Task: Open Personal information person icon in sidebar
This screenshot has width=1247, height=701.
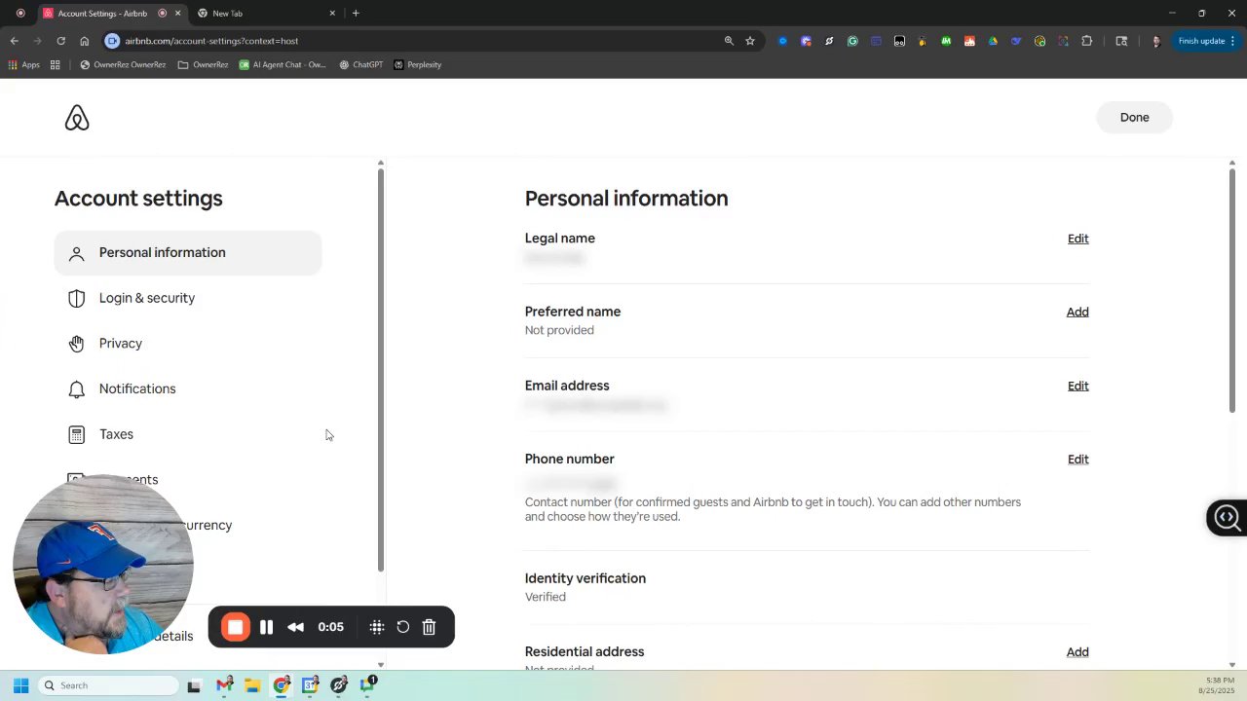Action: coord(77,253)
